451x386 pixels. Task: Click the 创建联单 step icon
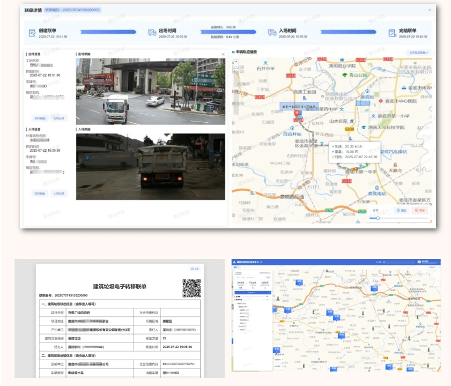(32, 33)
